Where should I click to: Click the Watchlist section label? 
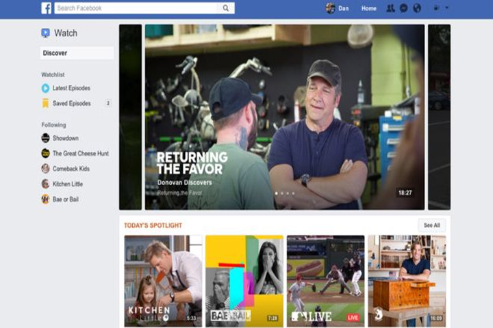click(53, 74)
